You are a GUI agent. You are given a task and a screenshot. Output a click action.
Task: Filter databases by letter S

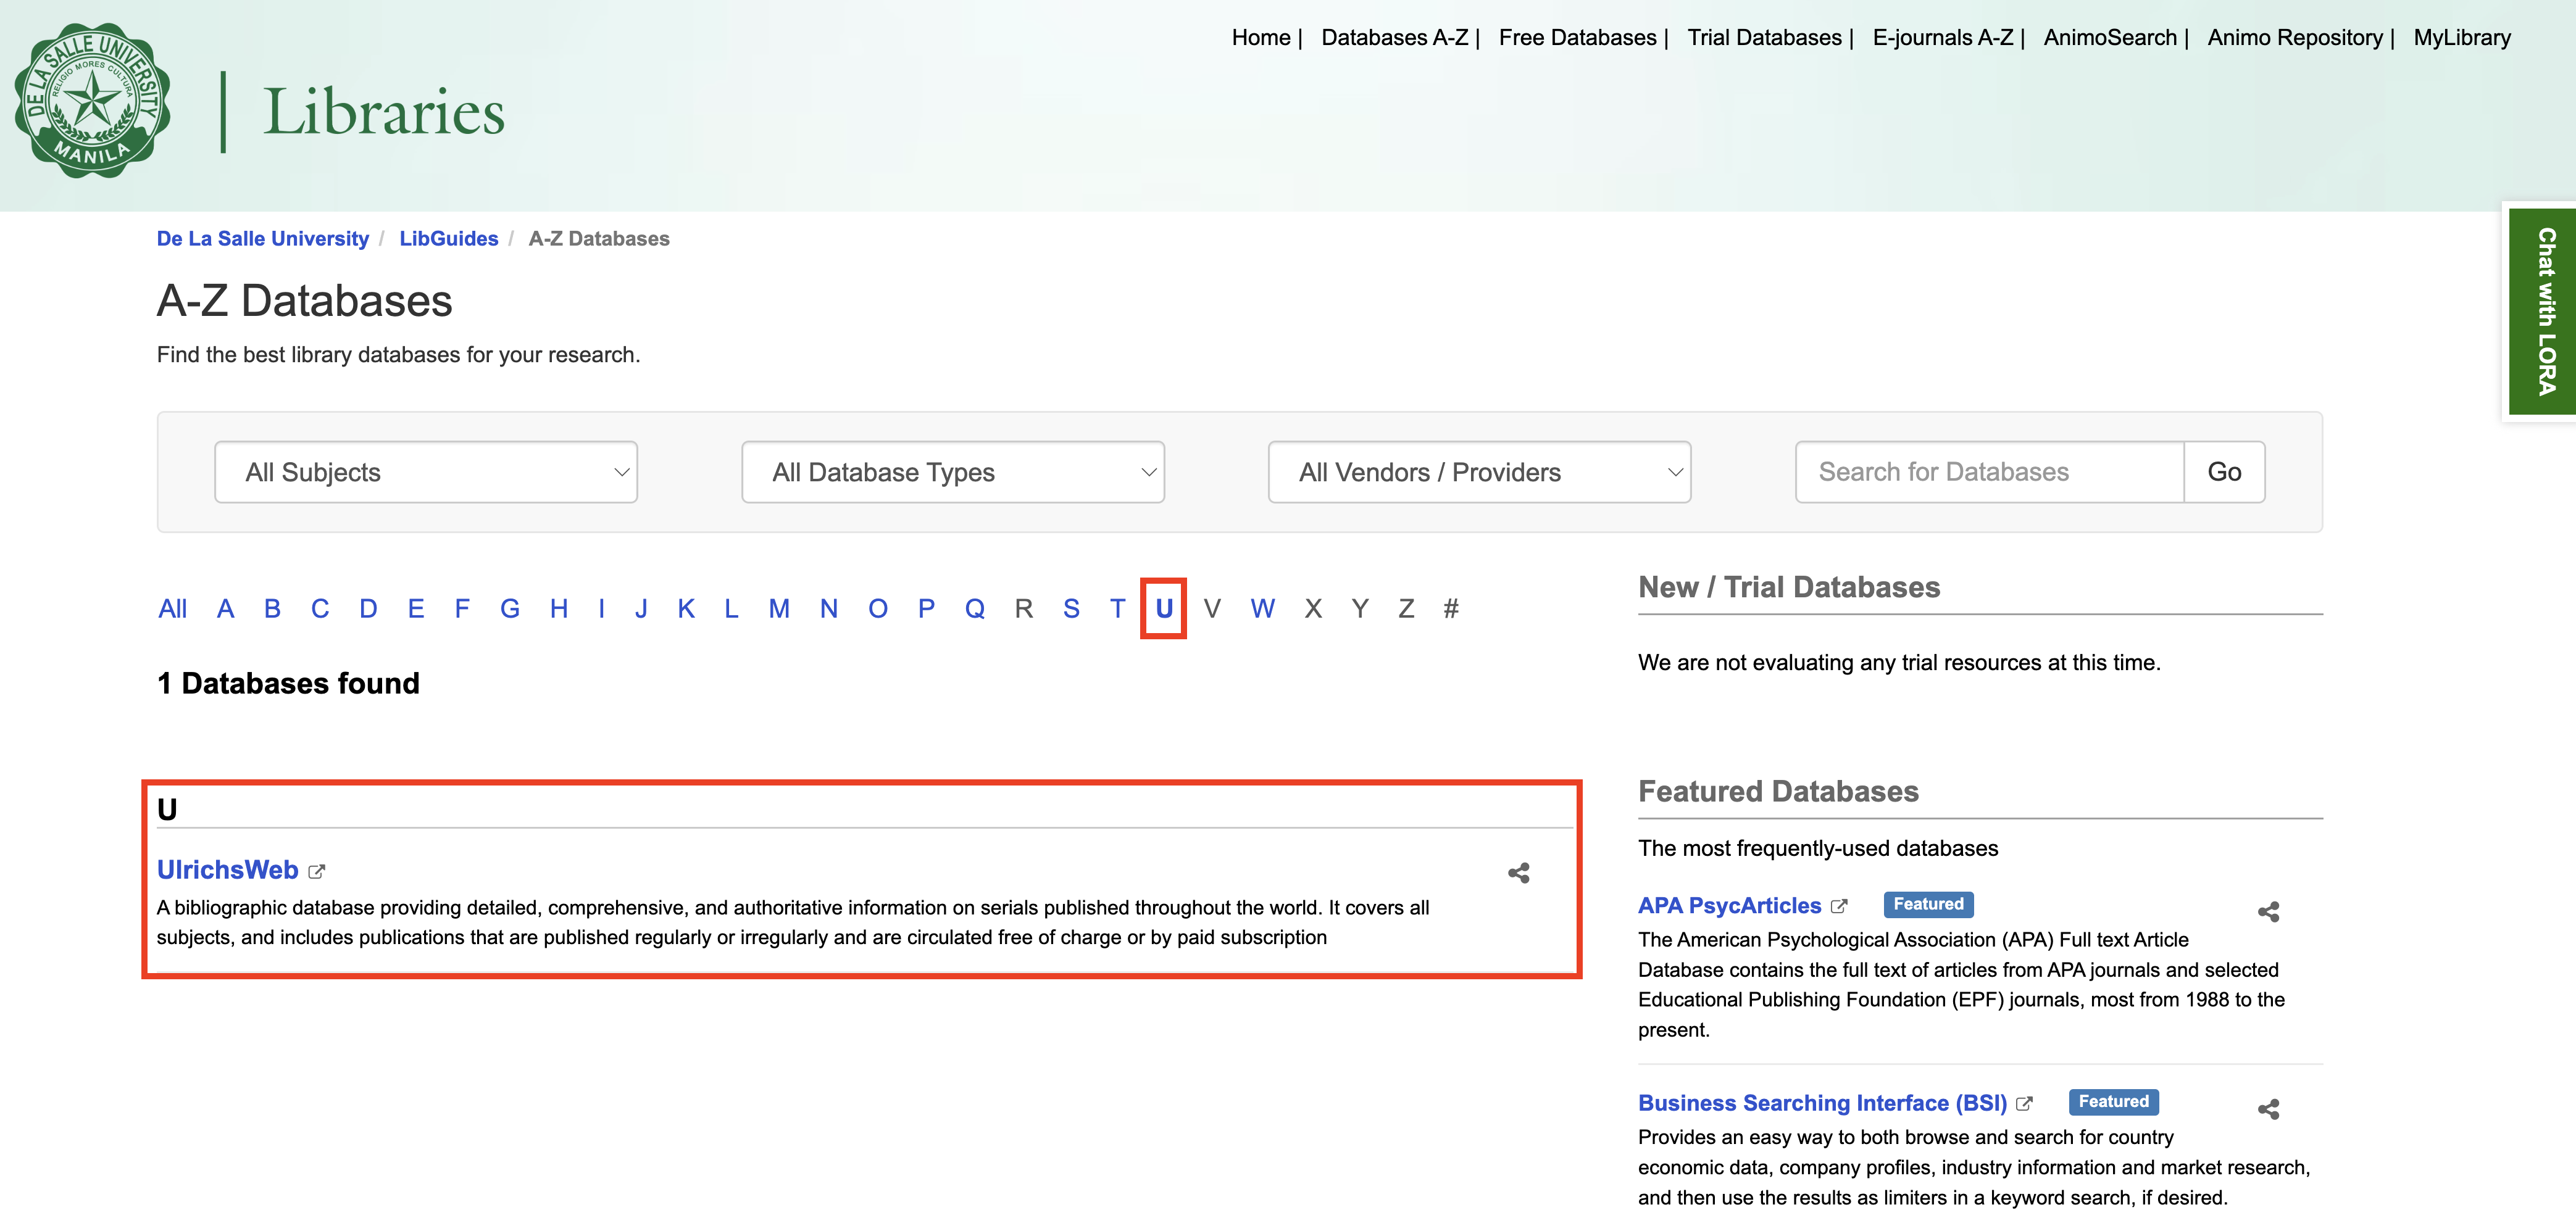1071,608
